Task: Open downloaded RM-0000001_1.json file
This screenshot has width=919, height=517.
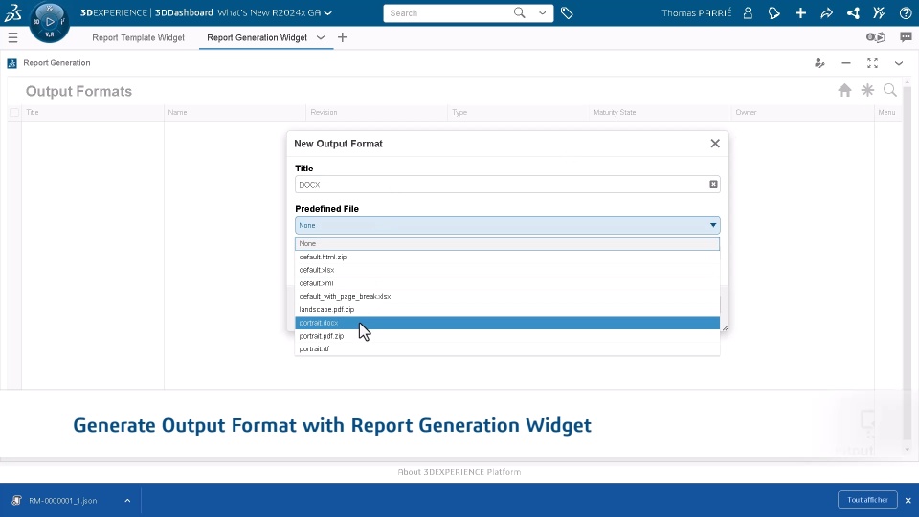Action: 63,501
